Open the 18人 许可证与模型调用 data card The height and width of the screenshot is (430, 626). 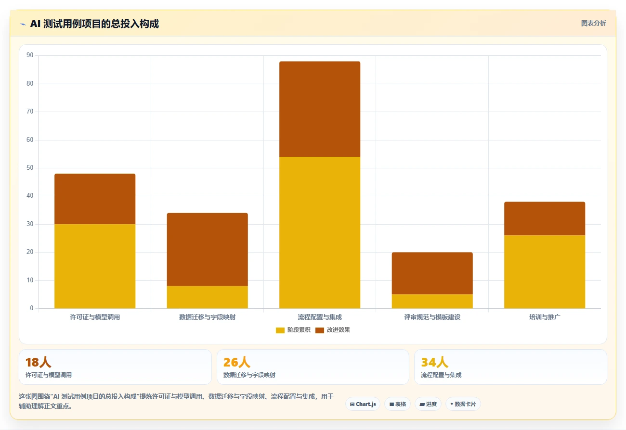(x=115, y=367)
